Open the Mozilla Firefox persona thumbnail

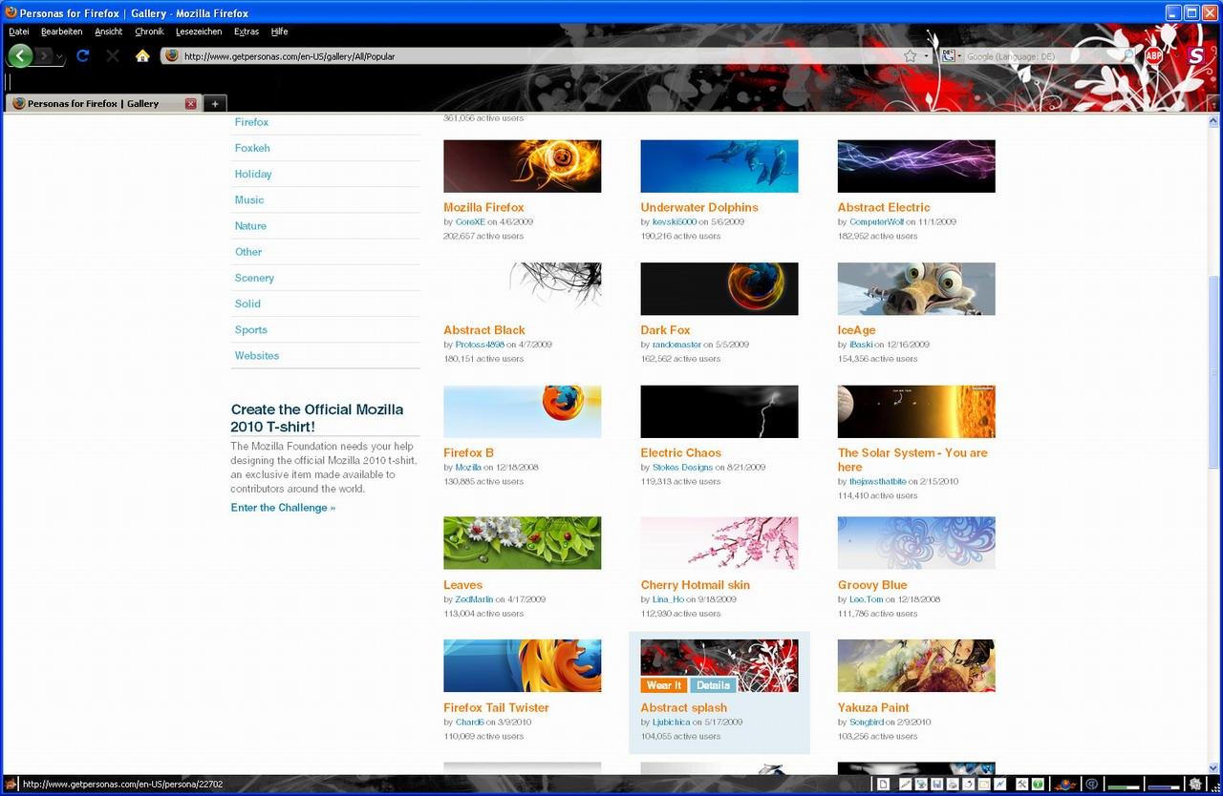[x=523, y=166]
